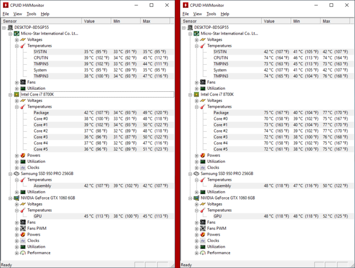The width and height of the screenshot is (355, 268).
Task: Click the NVIDIA GeForce card icon in left window
Action: click(16, 198)
